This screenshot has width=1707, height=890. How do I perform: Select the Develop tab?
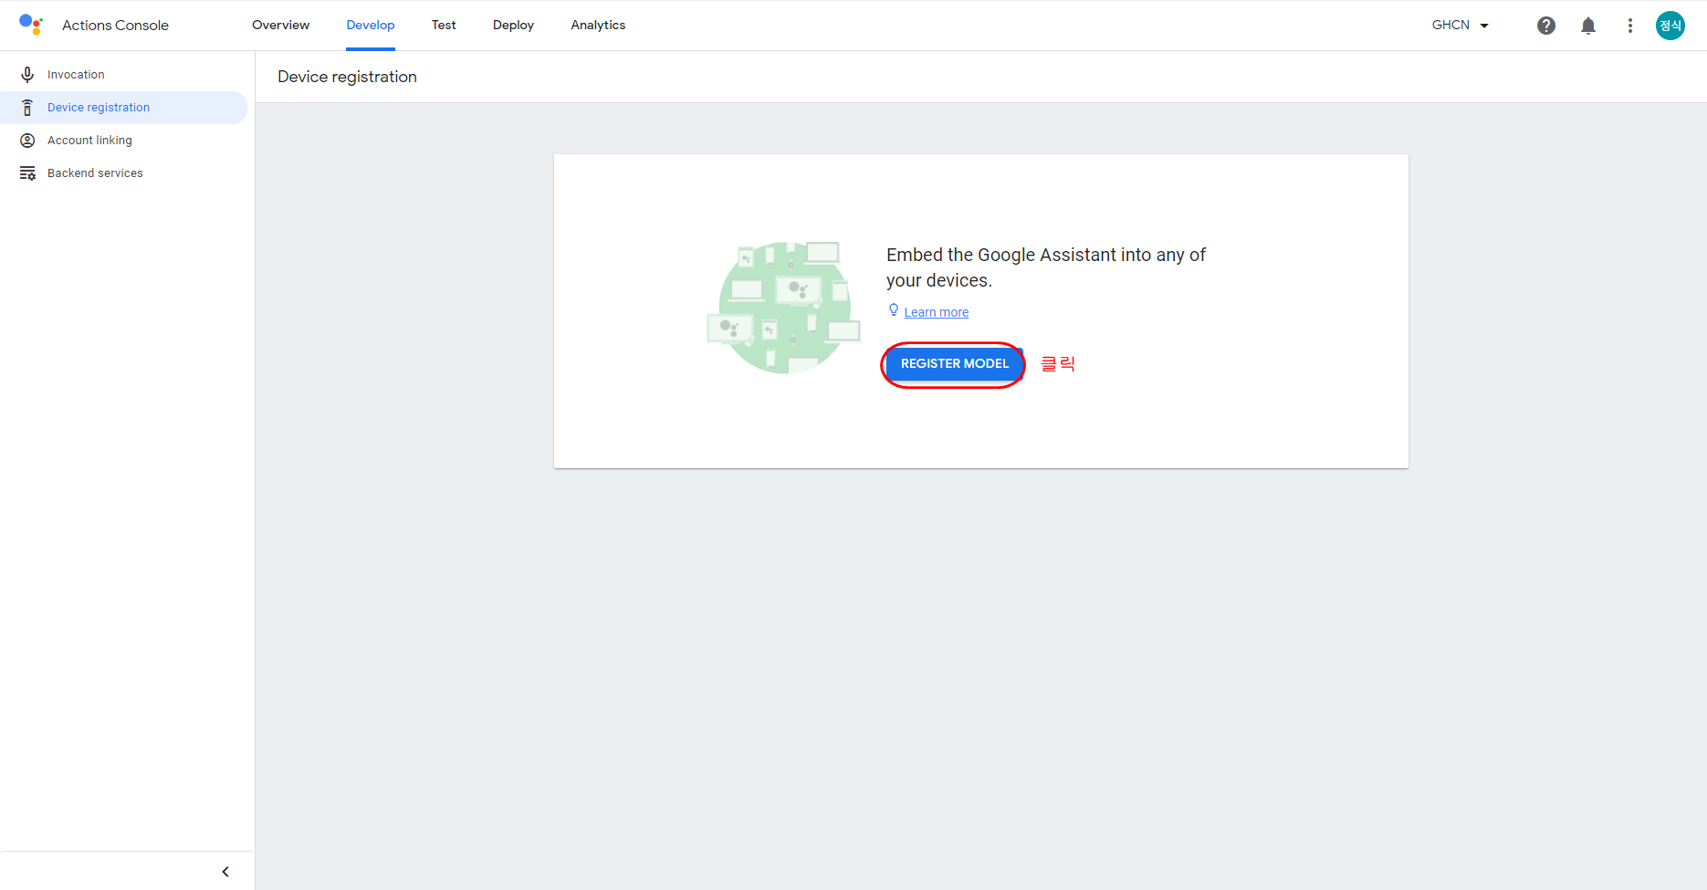tap(371, 26)
